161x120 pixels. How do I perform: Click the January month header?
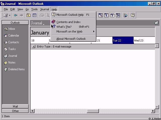[x=40, y=33]
